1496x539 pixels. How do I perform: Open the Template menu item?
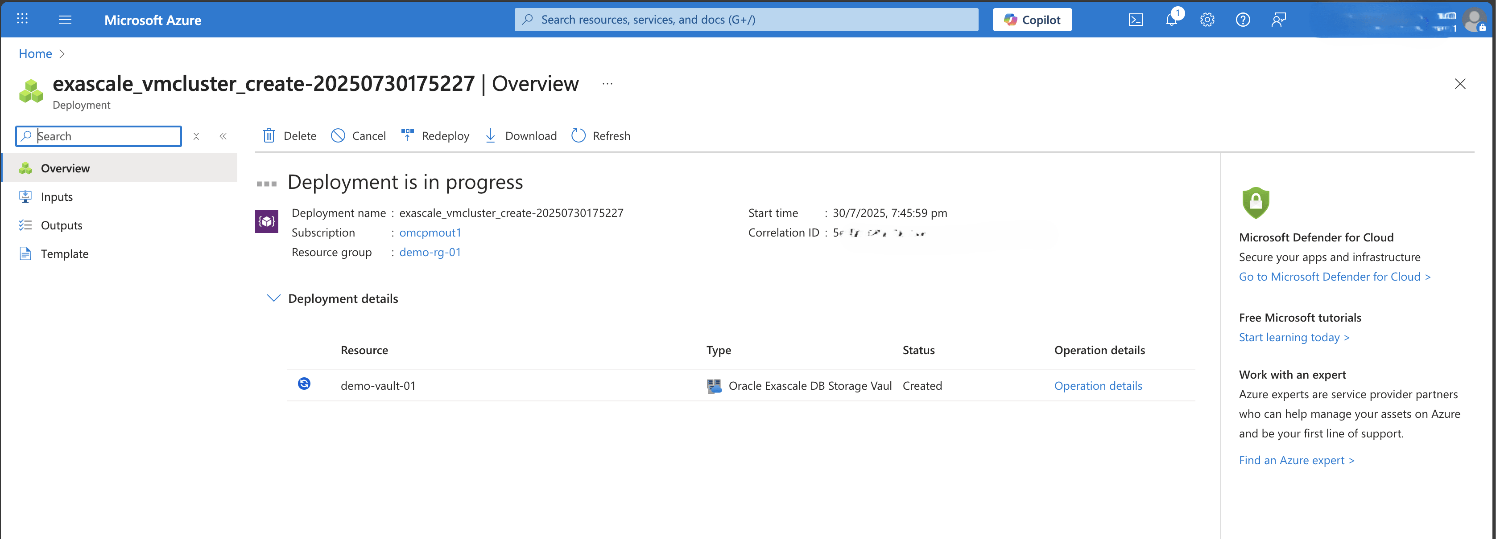pyautogui.click(x=65, y=253)
